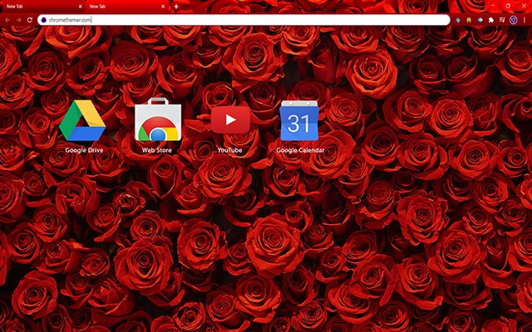Open a new tab with plus button
Image resolution: width=532 pixels, height=332 pixels.
point(176,7)
